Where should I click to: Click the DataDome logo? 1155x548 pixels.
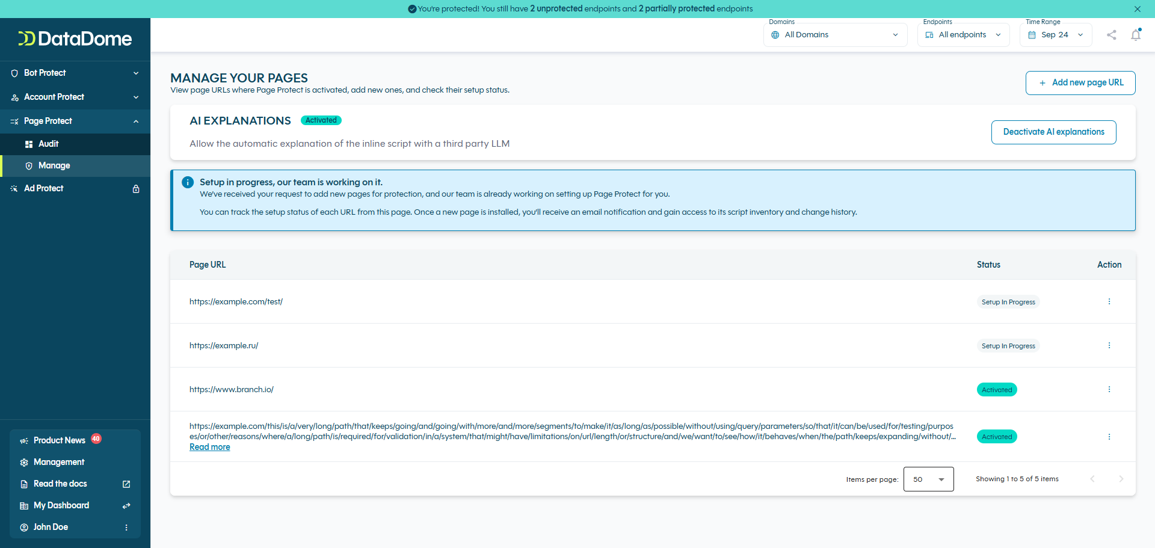[x=75, y=38]
